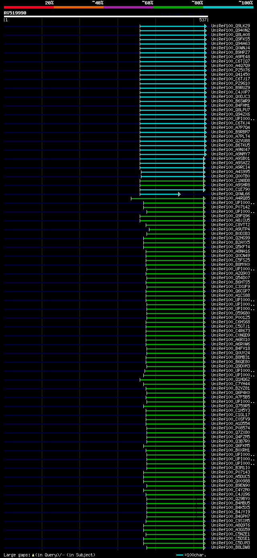Open hit UniRef100_Q940N2
The width and height of the screenshot is (257, 558).
click(x=230, y=30)
